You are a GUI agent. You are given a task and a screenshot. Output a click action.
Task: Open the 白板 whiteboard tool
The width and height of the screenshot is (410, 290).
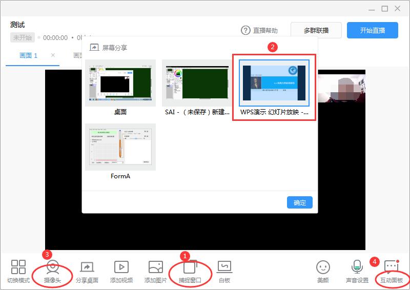click(x=224, y=272)
